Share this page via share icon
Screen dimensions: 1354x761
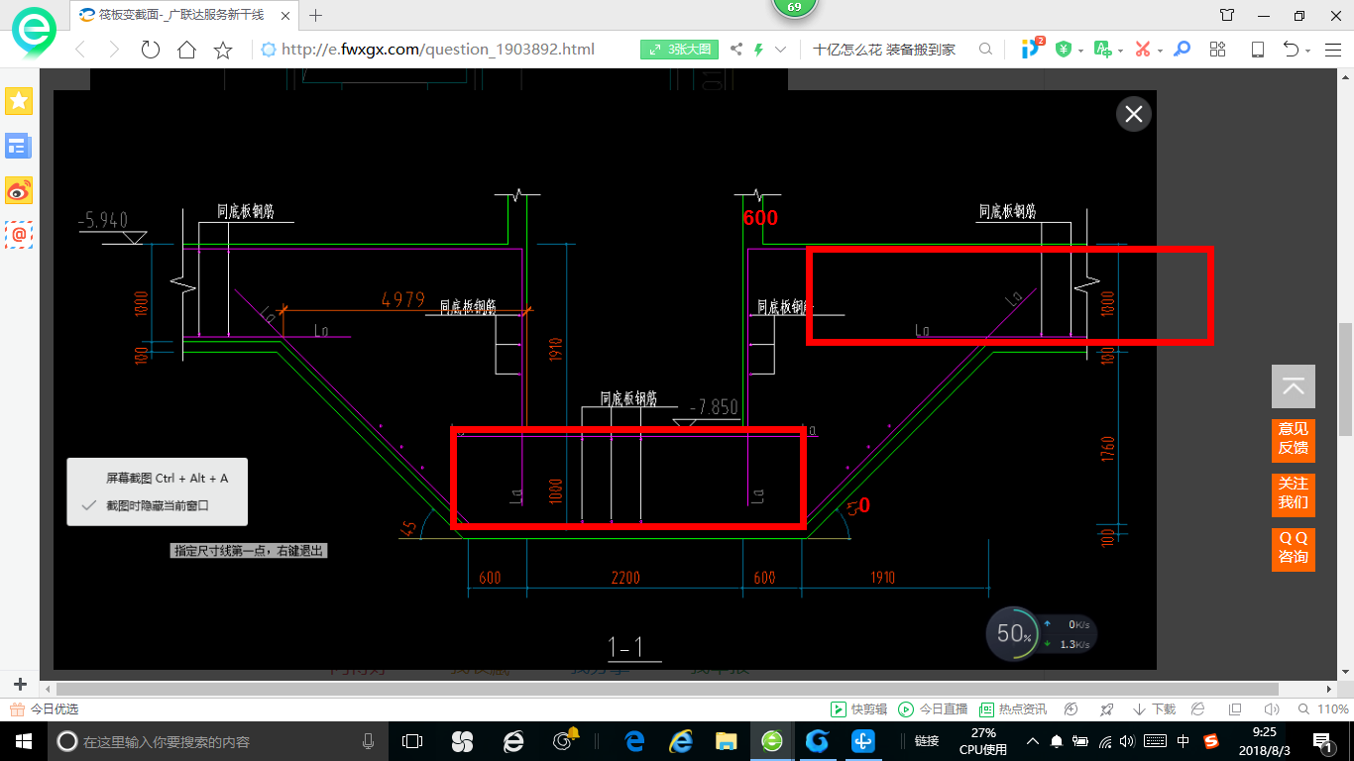[736, 49]
